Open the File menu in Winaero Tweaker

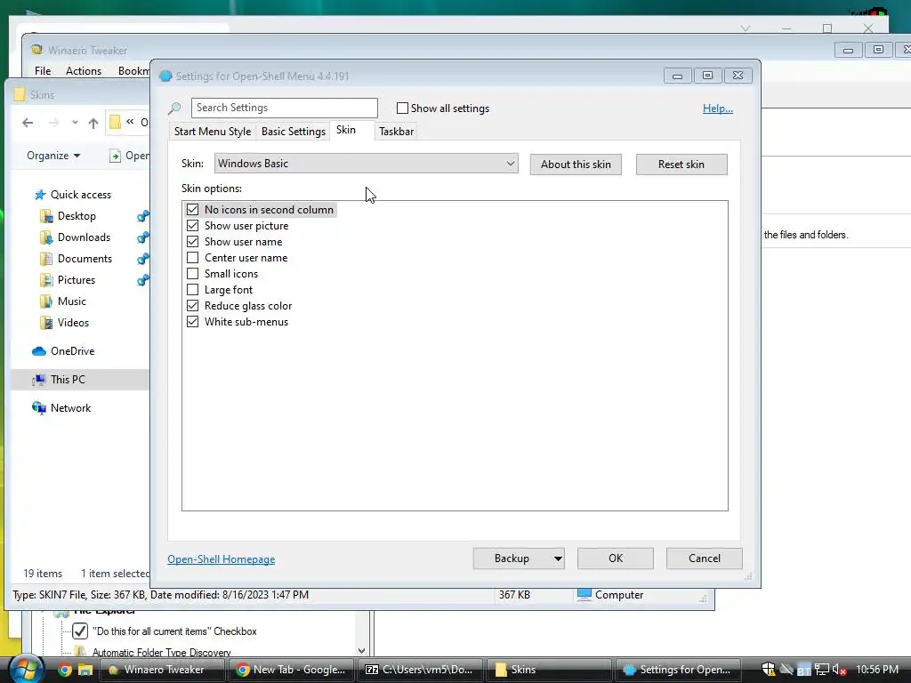43,71
